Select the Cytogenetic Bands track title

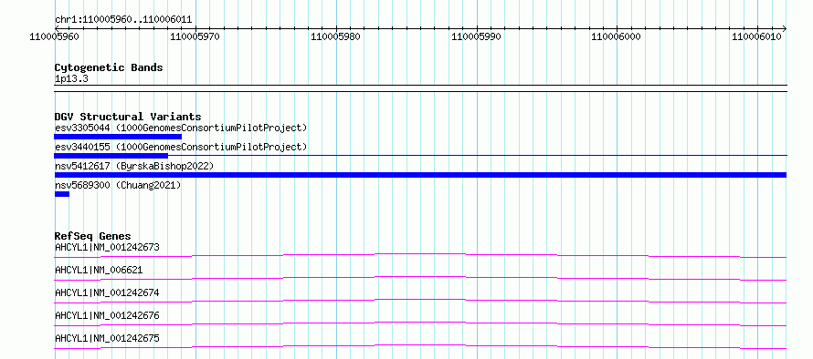(109, 67)
